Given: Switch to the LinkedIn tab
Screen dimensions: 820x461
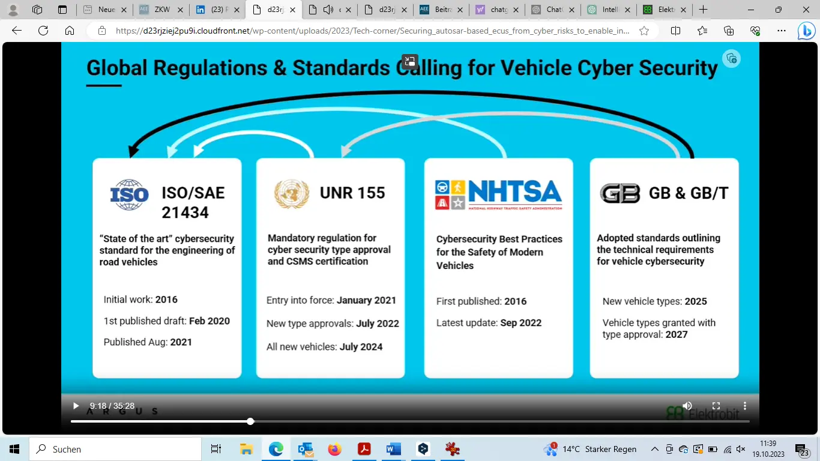Looking at the screenshot, I should pos(213,10).
